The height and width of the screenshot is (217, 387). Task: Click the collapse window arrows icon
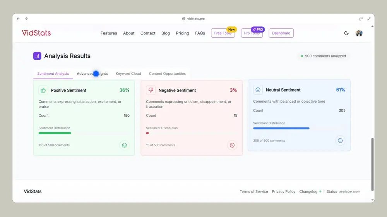point(369,19)
